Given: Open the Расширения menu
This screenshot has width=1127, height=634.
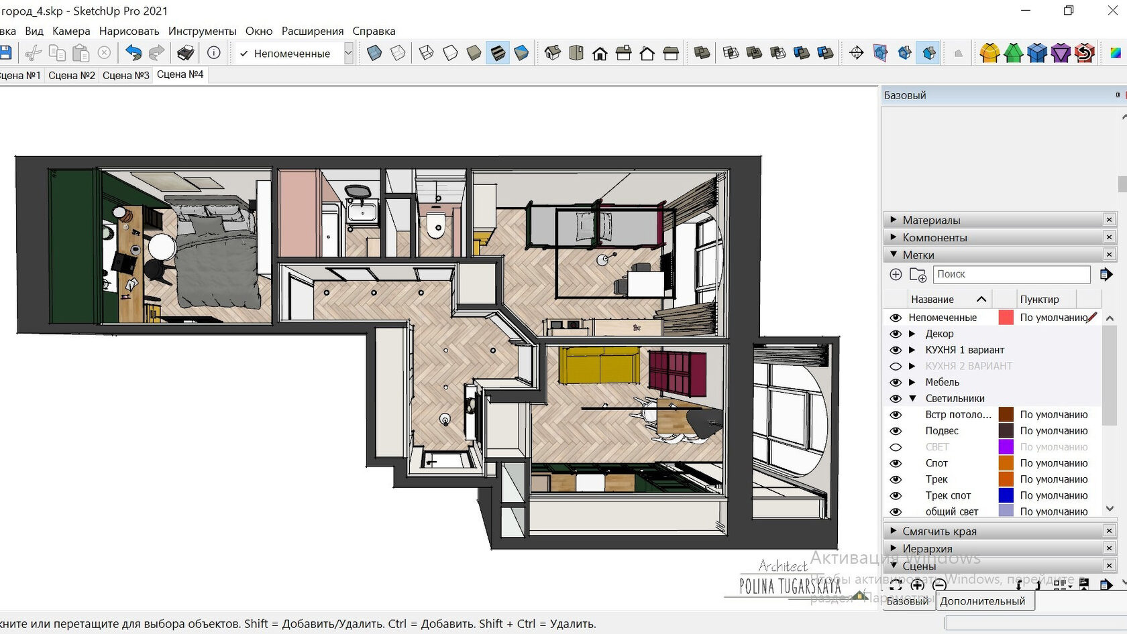Looking at the screenshot, I should click(x=313, y=31).
